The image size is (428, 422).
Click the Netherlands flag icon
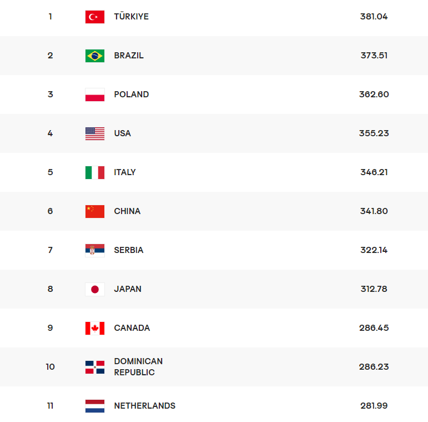pyautogui.click(x=95, y=406)
